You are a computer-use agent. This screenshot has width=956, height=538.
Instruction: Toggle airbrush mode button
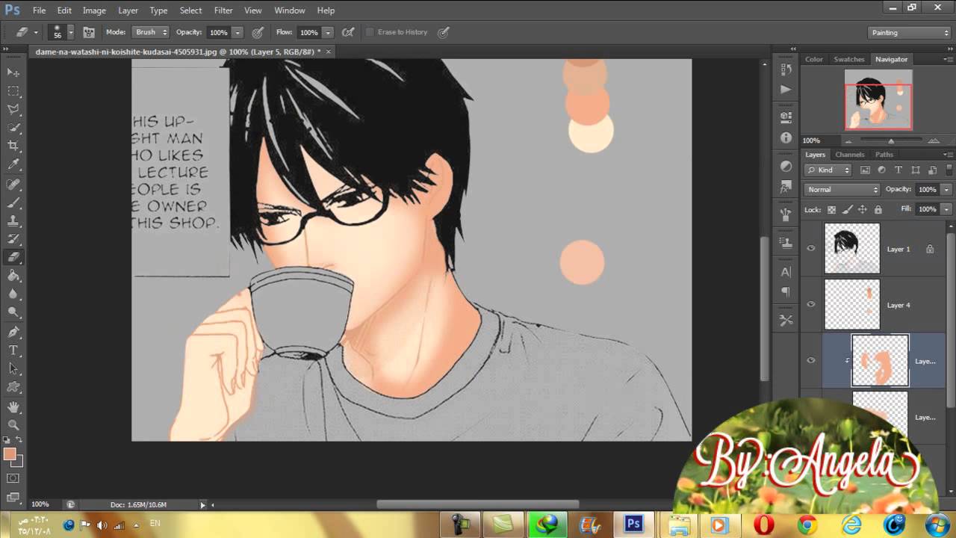coord(348,32)
